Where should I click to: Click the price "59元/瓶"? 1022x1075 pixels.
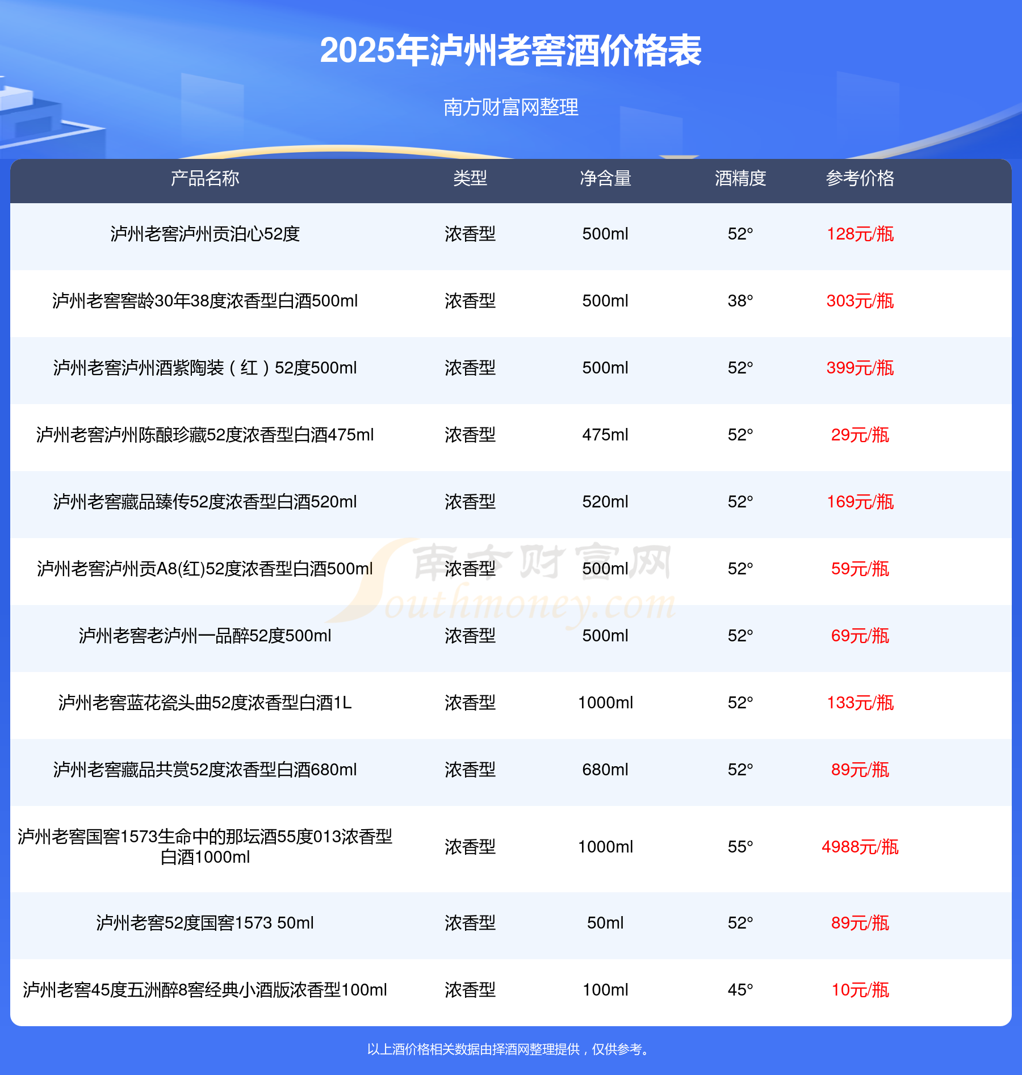(x=860, y=569)
